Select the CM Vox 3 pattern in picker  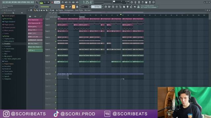coord(35,50)
